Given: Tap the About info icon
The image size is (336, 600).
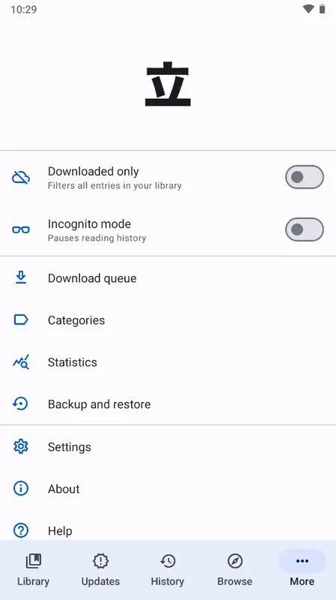Looking at the screenshot, I should [21, 489].
